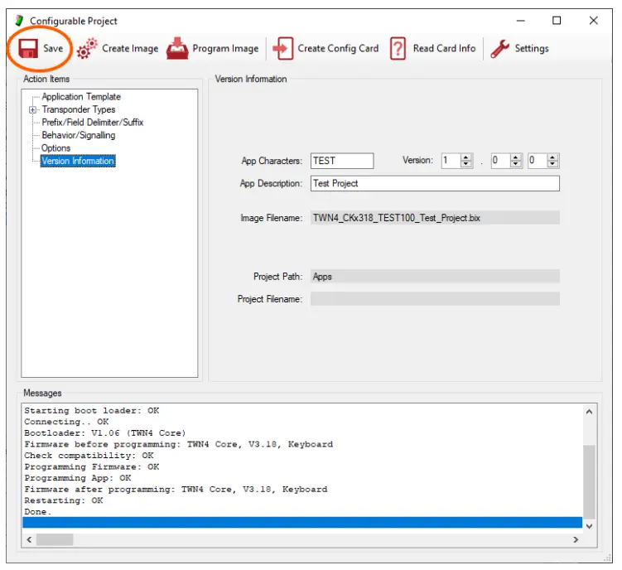Click the Create Config Card icon

tap(283, 49)
